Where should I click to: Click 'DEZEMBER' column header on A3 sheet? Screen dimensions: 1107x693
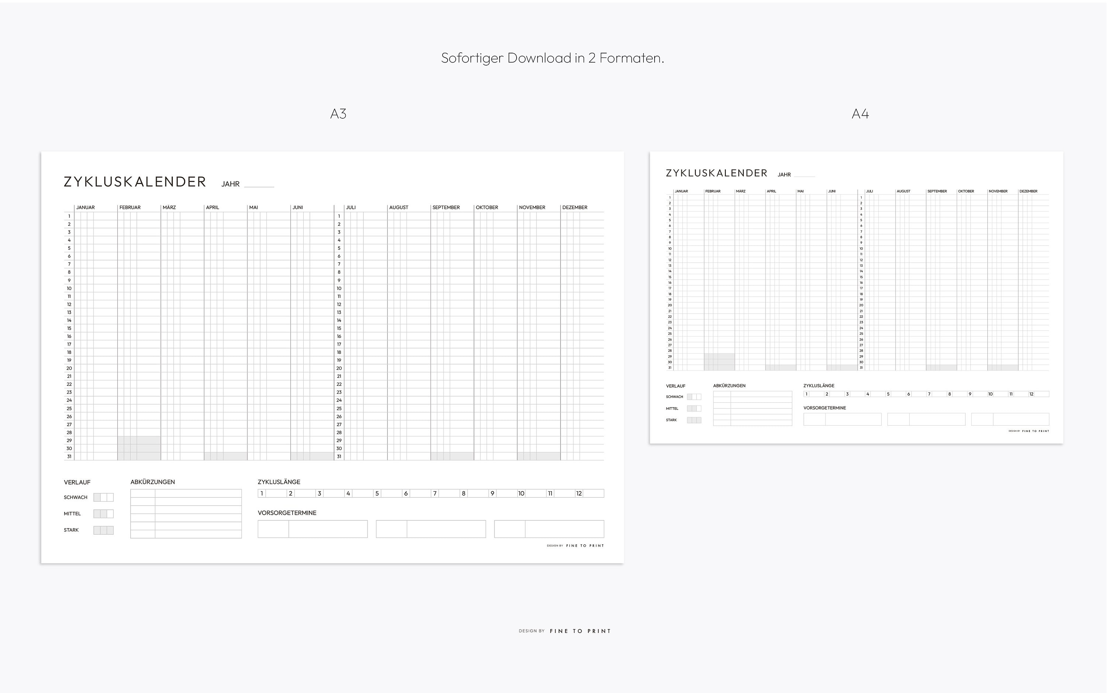point(575,208)
